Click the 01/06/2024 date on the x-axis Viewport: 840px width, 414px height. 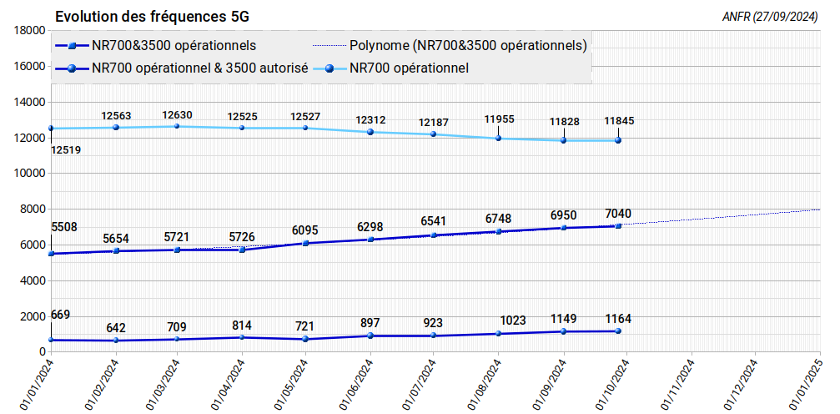tap(355, 385)
